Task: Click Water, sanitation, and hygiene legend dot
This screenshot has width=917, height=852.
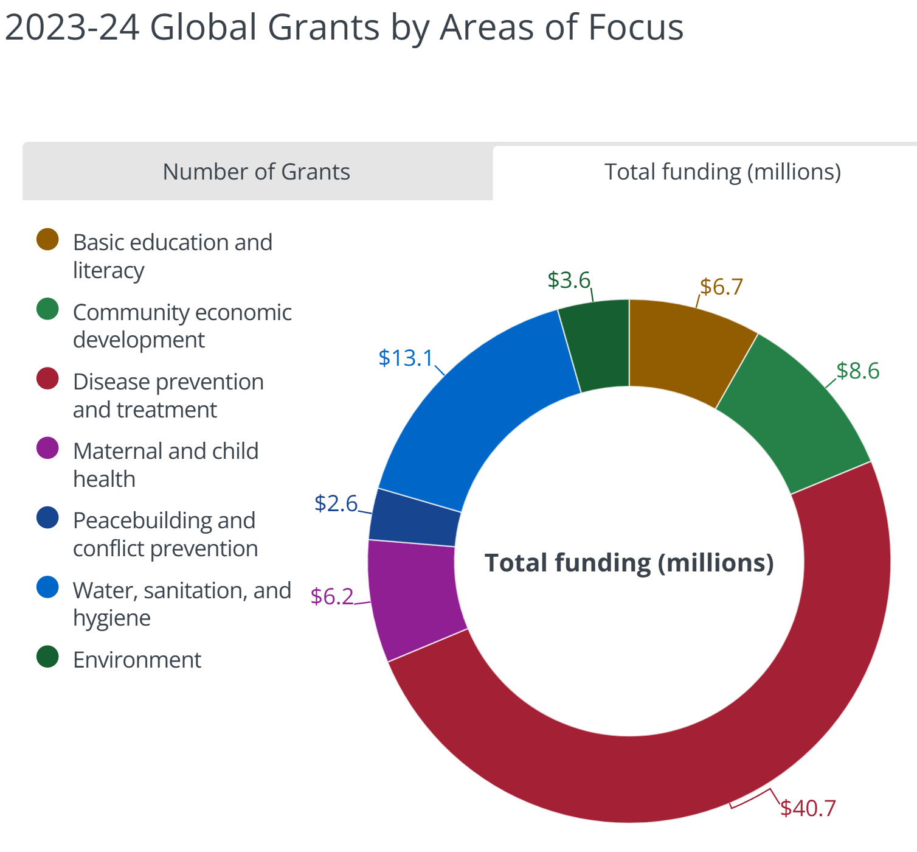Action: (x=47, y=588)
